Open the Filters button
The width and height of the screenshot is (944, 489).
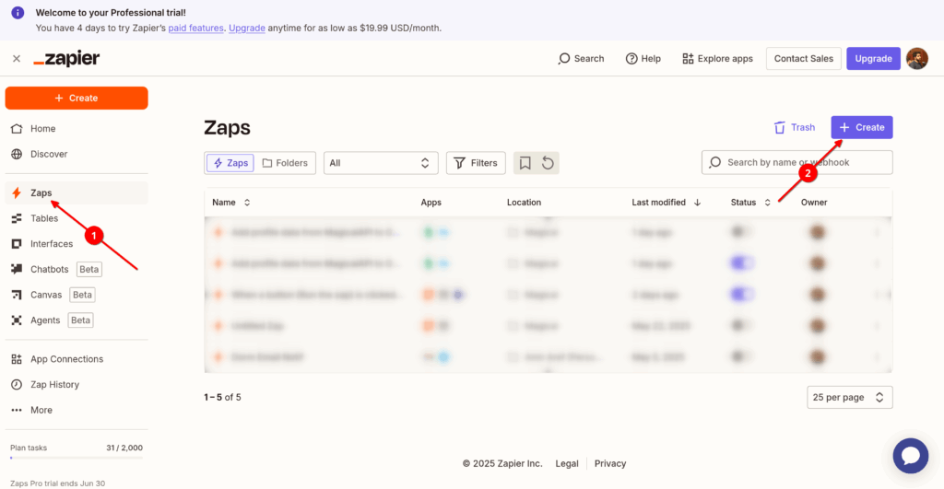(x=476, y=163)
